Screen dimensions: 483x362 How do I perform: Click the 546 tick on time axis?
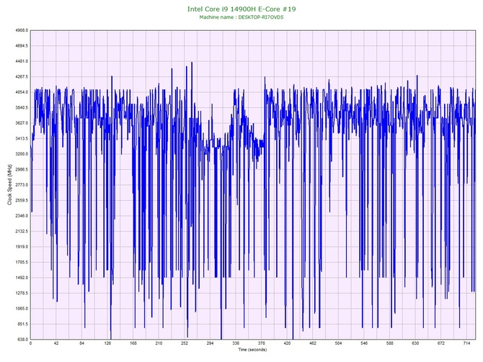point(364,343)
